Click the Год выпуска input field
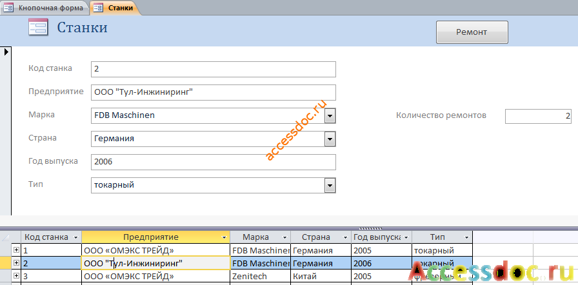 click(213, 162)
